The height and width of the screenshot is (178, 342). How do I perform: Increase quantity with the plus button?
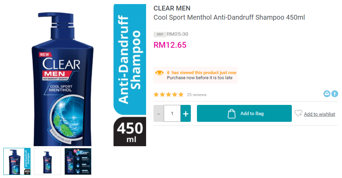click(186, 113)
